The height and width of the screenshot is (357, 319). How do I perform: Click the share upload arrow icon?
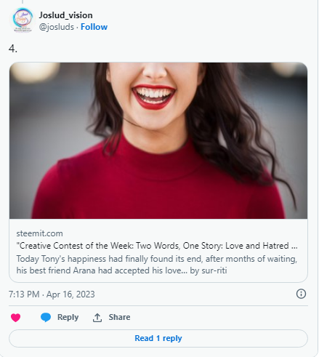[97, 317]
